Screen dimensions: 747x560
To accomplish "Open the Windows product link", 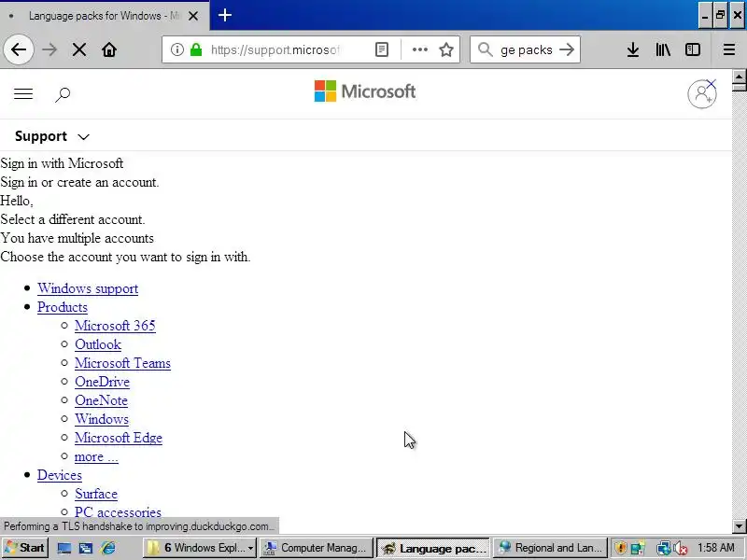I will coord(102,419).
